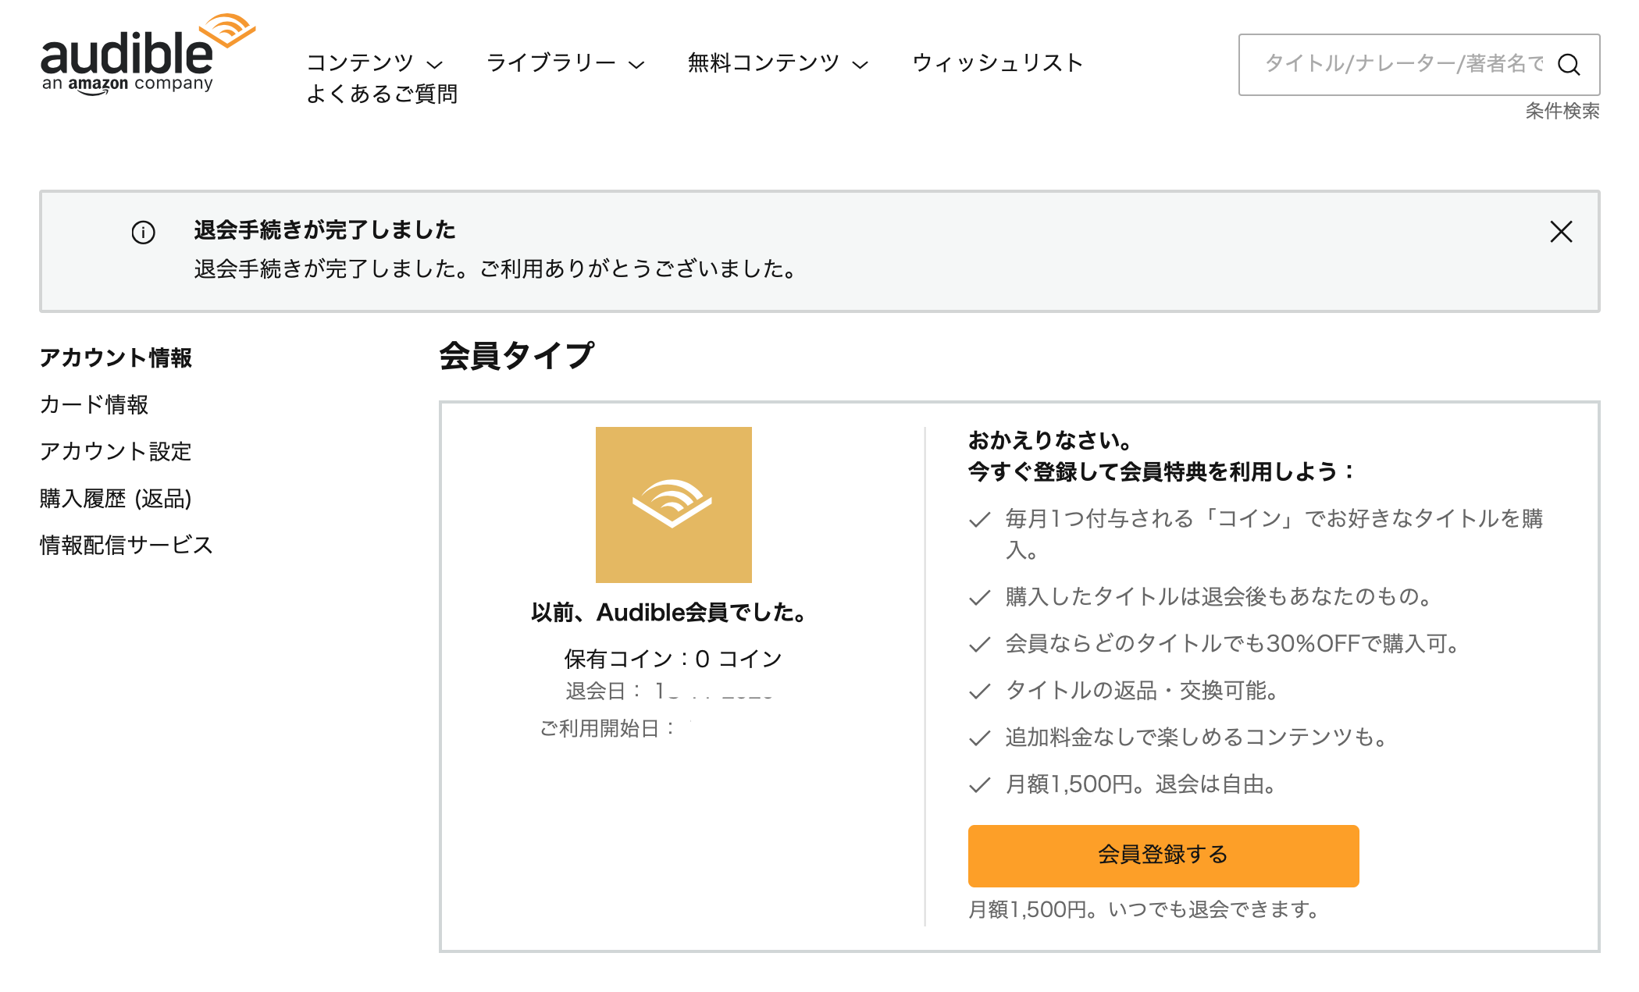The image size is (1639, 992).
Task: Open 情報配信サービス in the sidebar
Action: coord(126,545)
